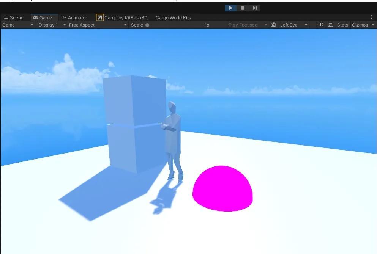Image resolution: width=377 pixels, height=254 pixels.
Task: Open Cargo by KitBash3D tab
Action: tap(122, 17)
